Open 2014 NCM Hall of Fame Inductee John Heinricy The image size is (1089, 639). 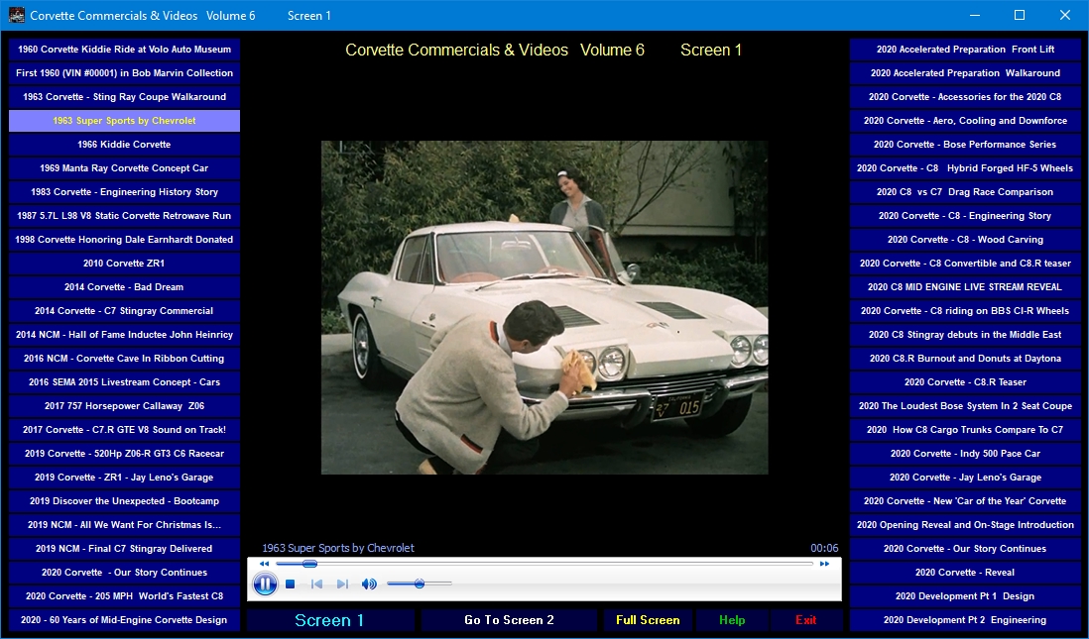tap(124, 335)
